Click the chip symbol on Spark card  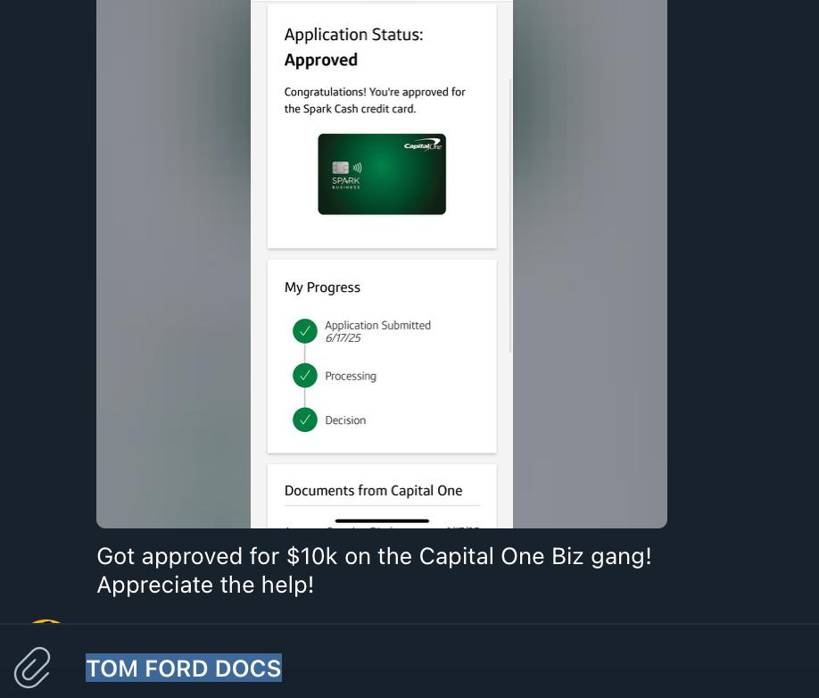point(340,168)
